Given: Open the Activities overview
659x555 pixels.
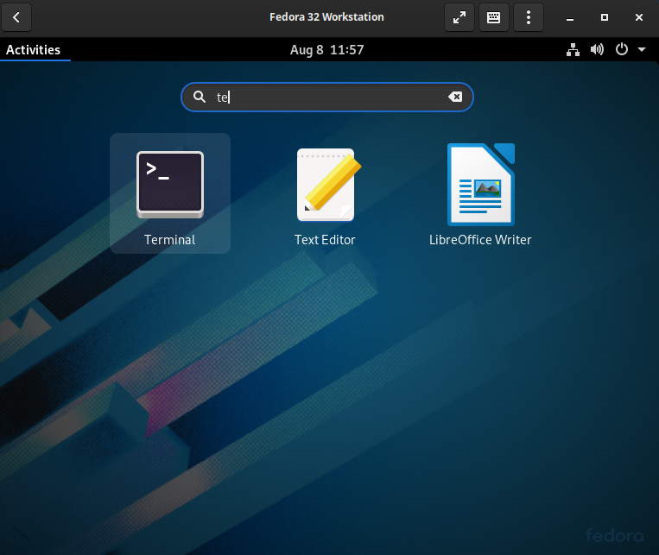Looking at the screenshot, I should click(33, 49).
